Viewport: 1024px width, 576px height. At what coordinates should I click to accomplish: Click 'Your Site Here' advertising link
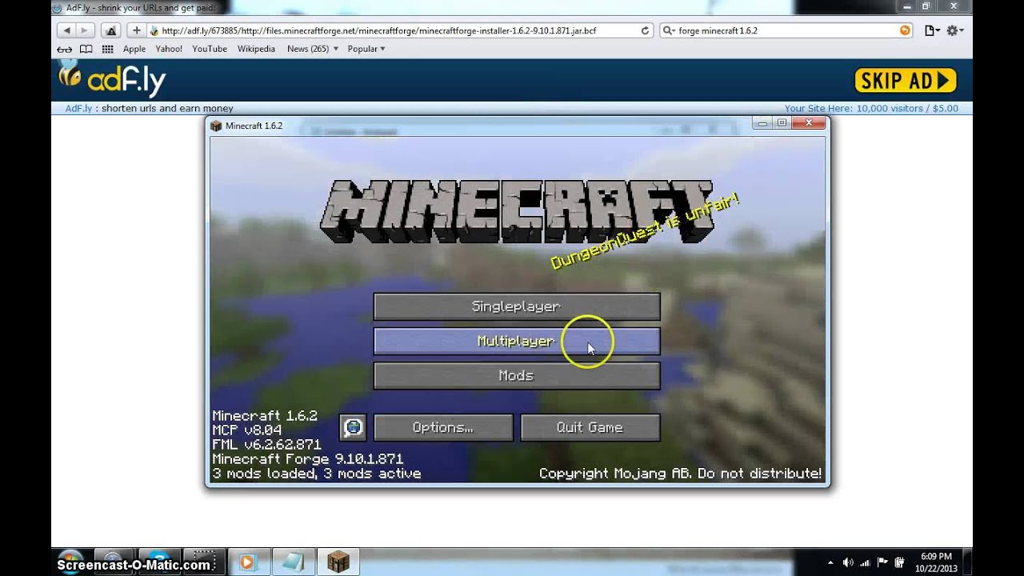click(871, 108)
